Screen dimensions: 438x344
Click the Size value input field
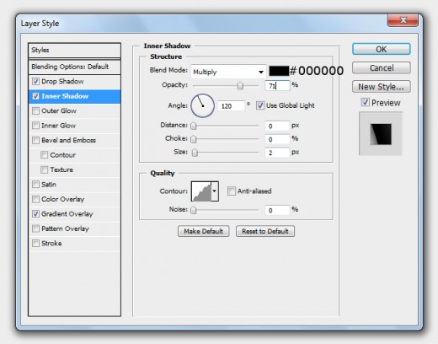tap(277, 153)
